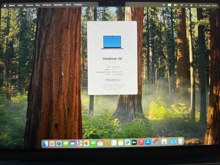
Task: Open the Вид menu
Action: [38, 5]
